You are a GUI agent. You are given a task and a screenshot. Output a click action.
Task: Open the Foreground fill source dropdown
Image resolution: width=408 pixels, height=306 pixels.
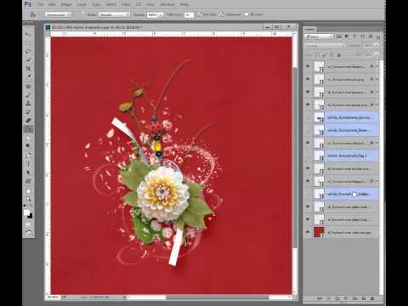(x=57, y=14)
